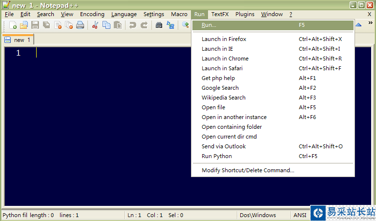The height and width of the screenshot is (221, 376).
Task: Open the View menu
Action: [67, 14]
